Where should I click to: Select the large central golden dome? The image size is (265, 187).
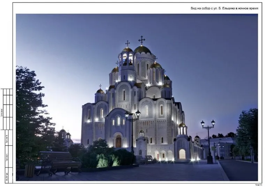142,49
